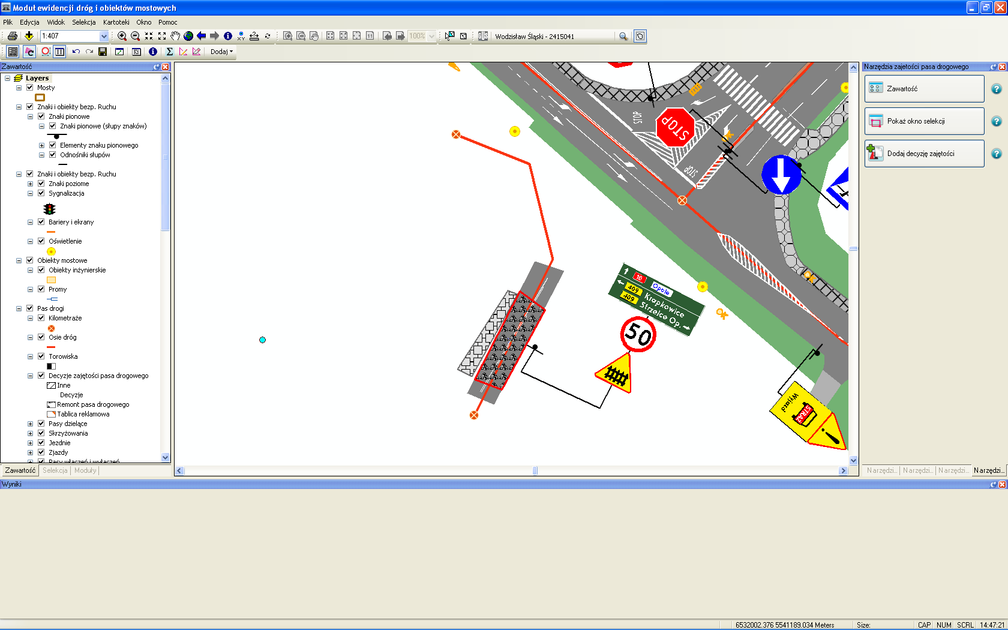Expand Elementy znaku pionowego node

tap(41, 145)
